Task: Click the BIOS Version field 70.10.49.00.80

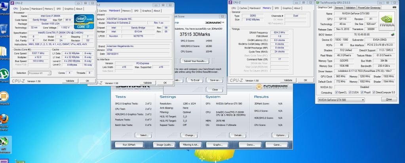Action: [362, 34]
